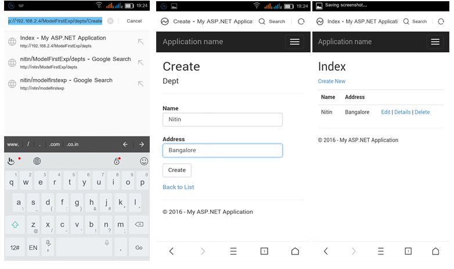454x269 pixels.
Task: Open the browser menu lines icon under the Index page
Action: [381, 251]
